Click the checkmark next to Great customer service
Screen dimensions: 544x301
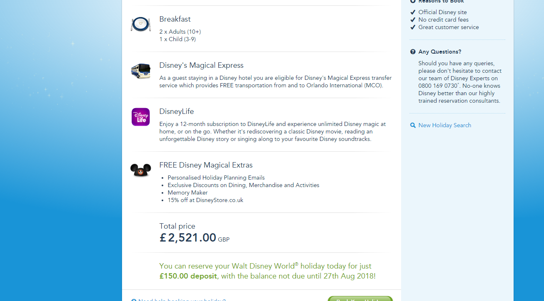[413, 27]
